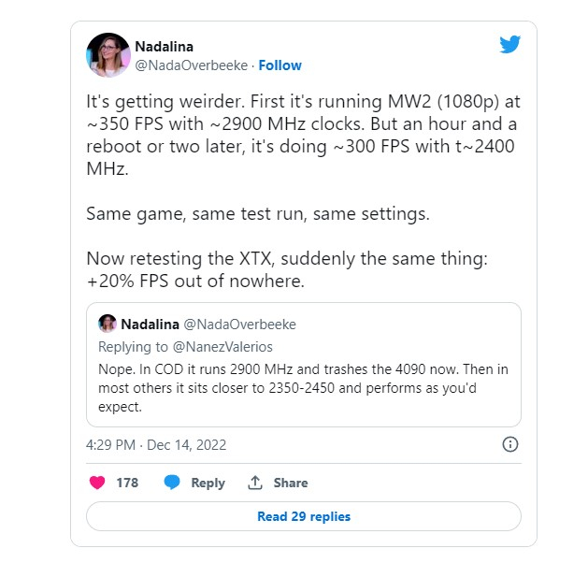Click the small avatar in quoted tweet
The height and width of the screenshot is (563, 588).
click(107, 324)
